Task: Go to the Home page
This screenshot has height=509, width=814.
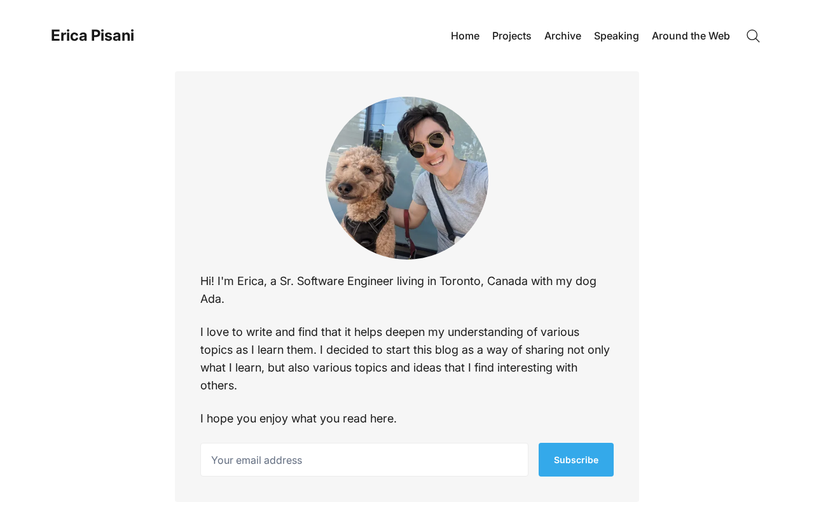Action: (x=465, y=36)
